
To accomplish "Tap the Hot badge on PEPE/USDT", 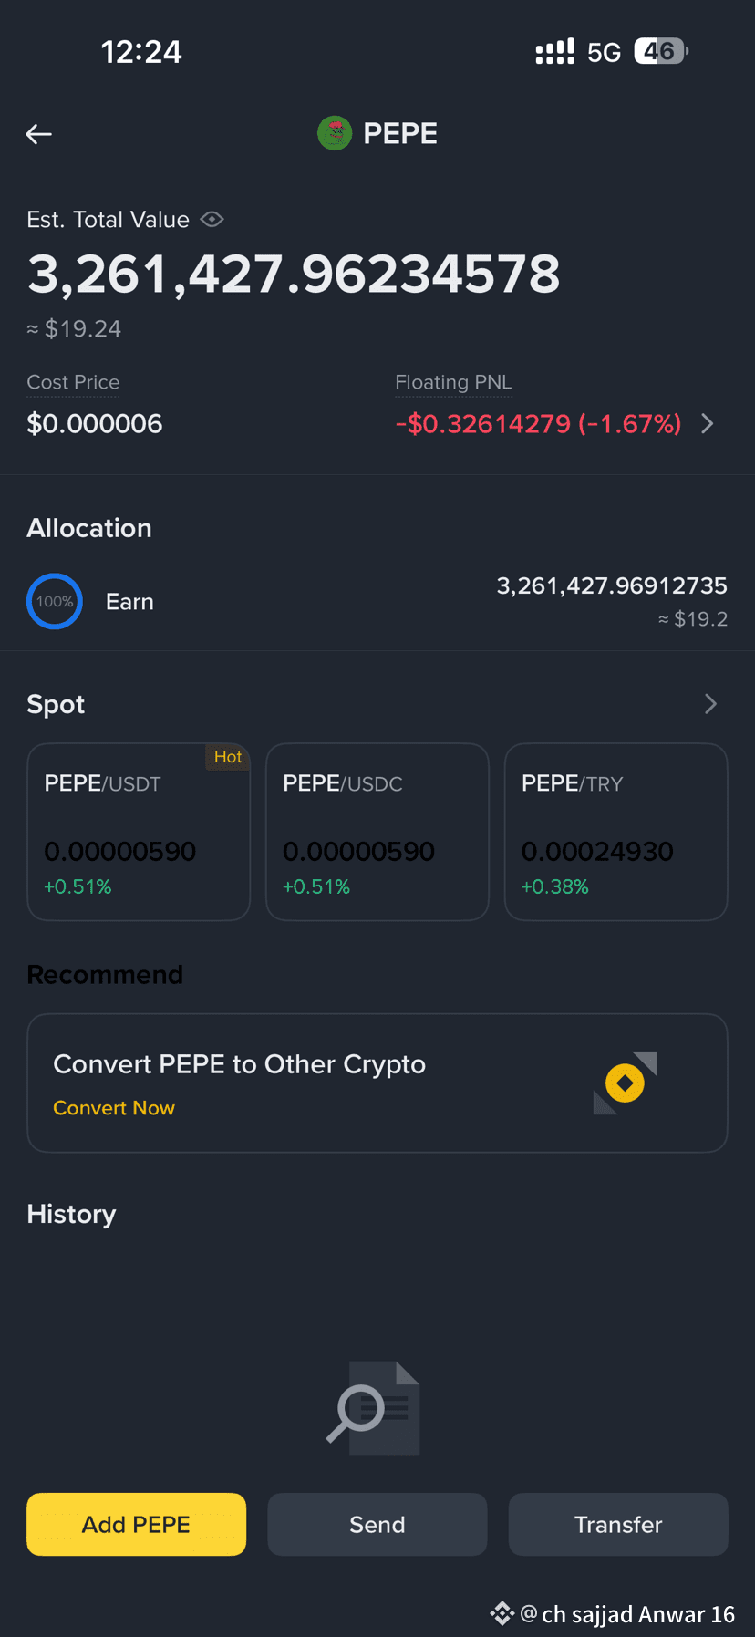I will pyautogui.click(x=228, y=757).
